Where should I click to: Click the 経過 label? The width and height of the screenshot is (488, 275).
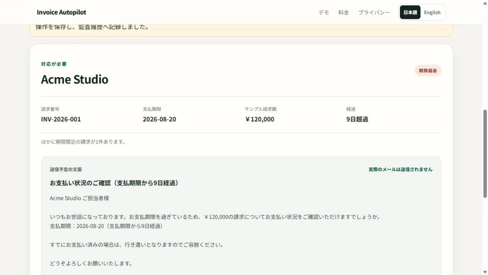coord(351,109)
